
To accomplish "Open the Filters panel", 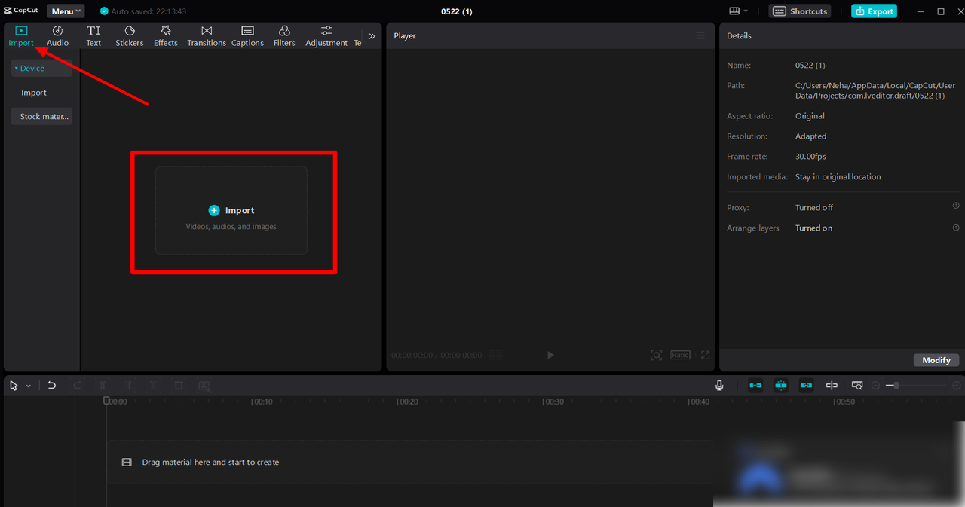I will [x=284, y=35].
